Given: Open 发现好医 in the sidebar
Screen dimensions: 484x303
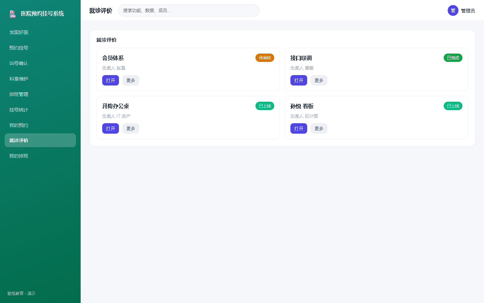Looking at the screenshot, I should [x=40, y=32].
